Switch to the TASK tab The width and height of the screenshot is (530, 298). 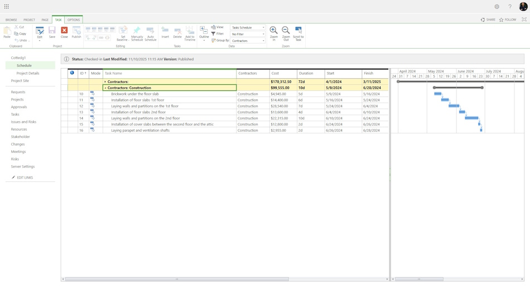(58, 20)
